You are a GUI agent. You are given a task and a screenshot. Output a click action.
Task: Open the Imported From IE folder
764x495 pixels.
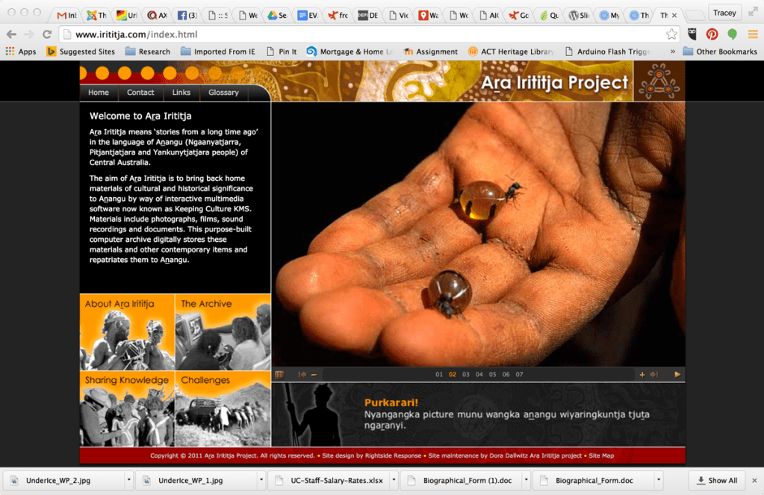(218, 52)
